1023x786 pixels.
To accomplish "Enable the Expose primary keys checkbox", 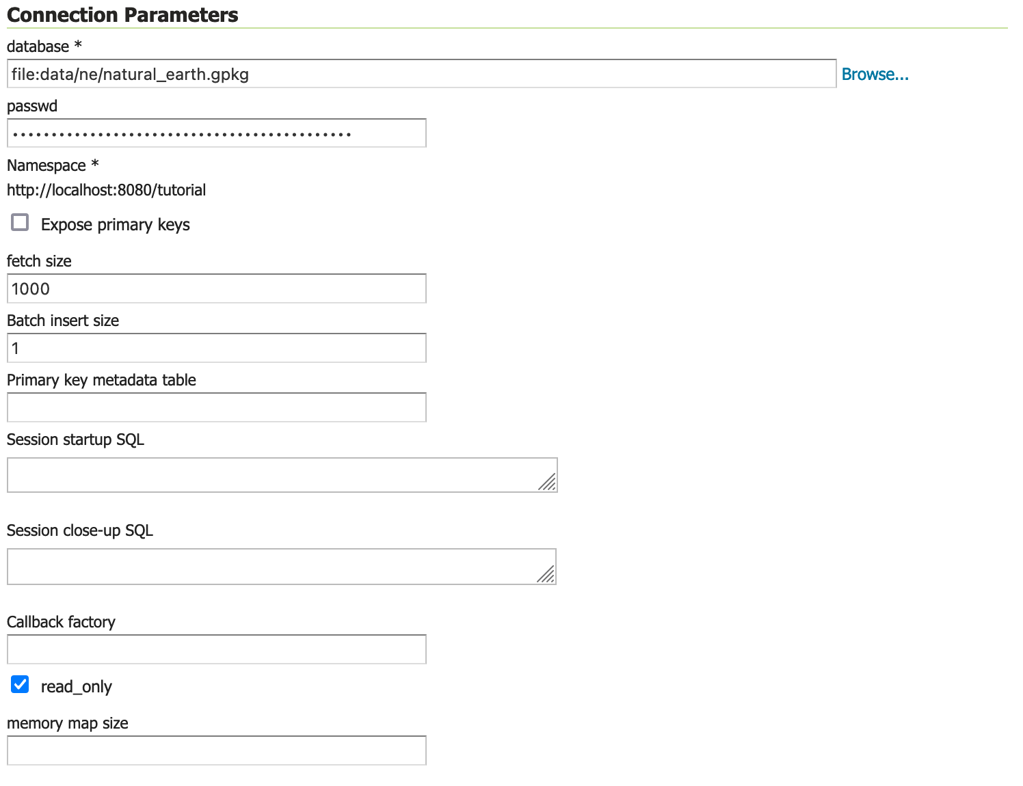I will (21, 223).
